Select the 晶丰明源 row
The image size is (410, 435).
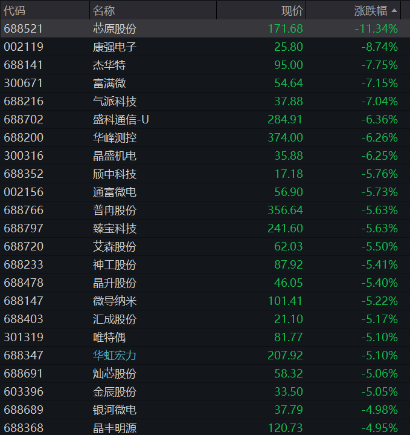(205, 427)
